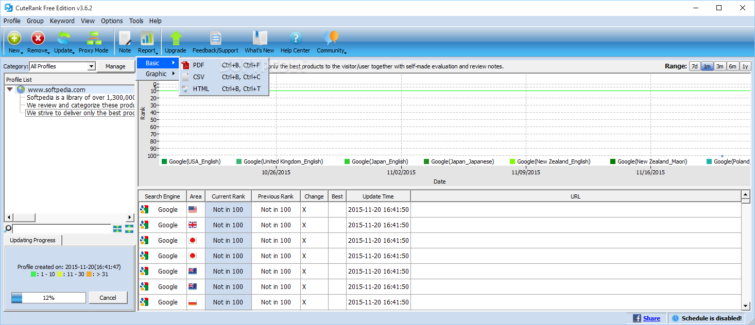Click the CuteRank app icon in title bar
The image size is (755, 325).
[8, 8]
